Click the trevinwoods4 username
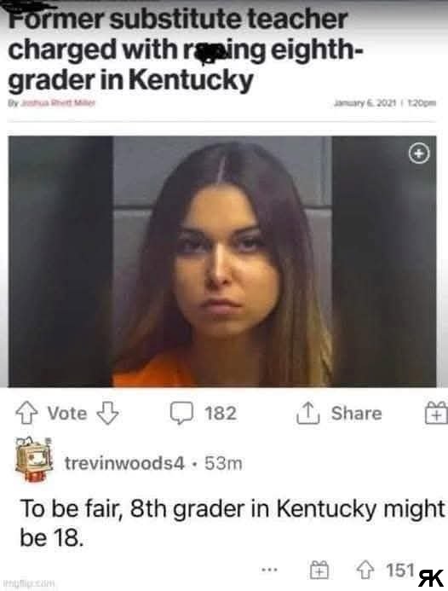448x591 pixels. pyautogui.click(x=124, y=463)
